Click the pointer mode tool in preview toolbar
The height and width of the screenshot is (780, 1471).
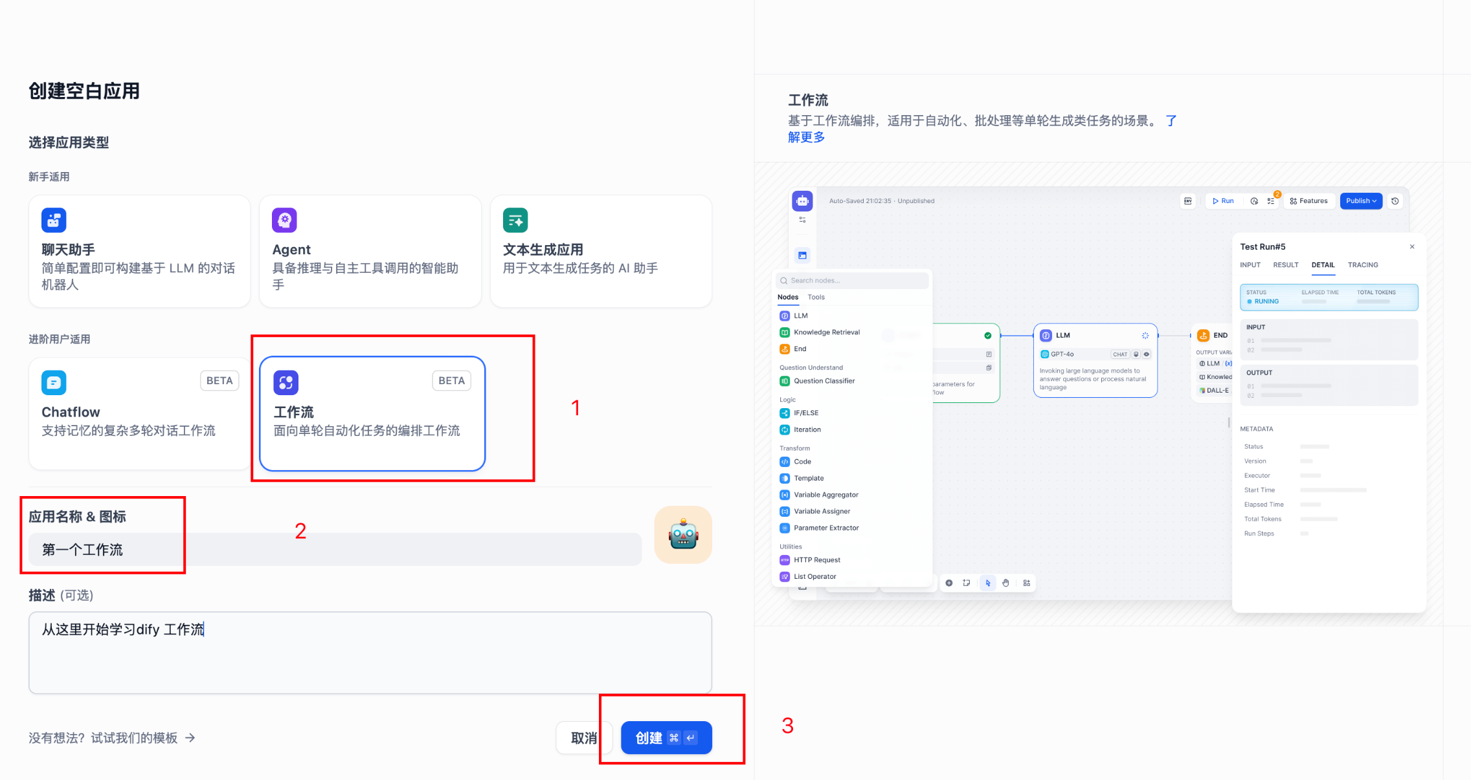point(988,583)
